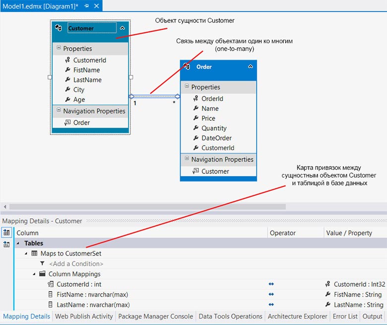Click the Customer entity name field

[x=92, y=28]
